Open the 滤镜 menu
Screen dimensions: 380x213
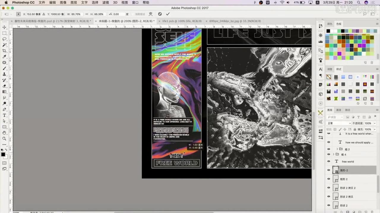click(105, 2)
